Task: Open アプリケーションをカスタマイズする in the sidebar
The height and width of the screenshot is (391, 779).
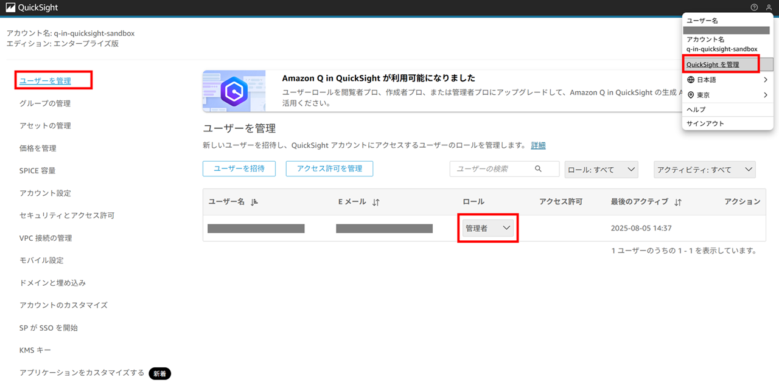Action: [82, 373]
